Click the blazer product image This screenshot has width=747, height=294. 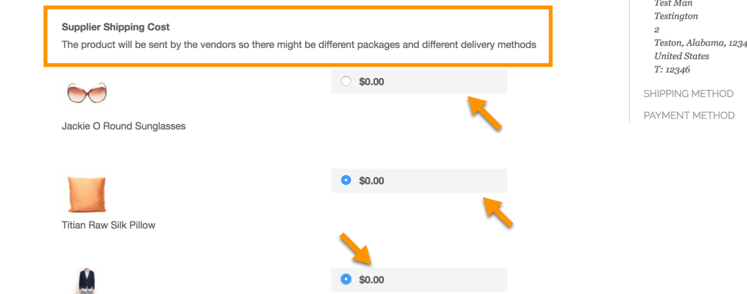(x=86, y=281)
